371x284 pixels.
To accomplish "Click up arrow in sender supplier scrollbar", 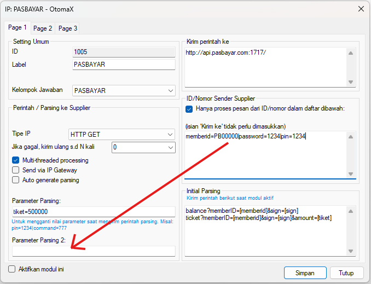I will pos(351,137).
